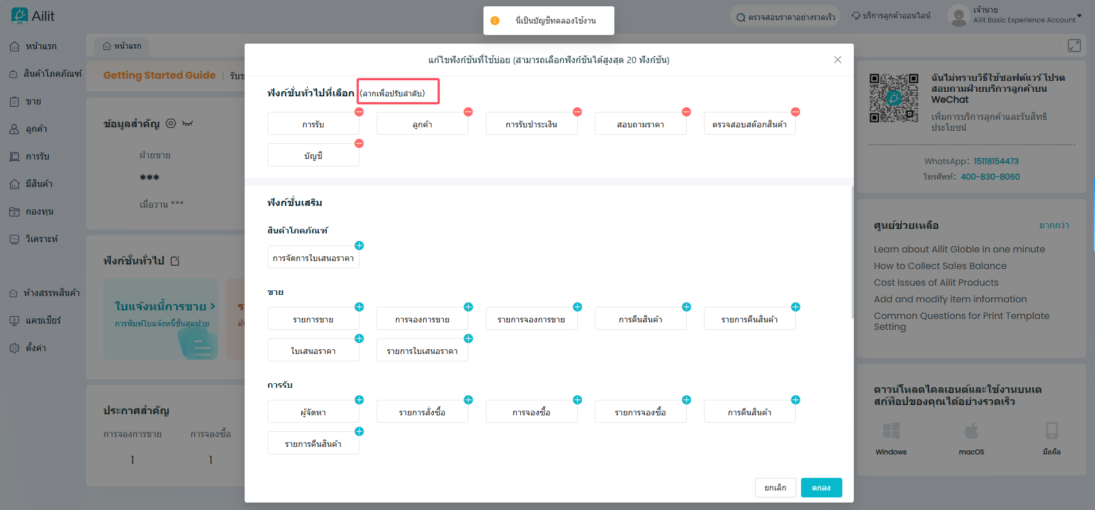
Task: Add รายการขาย with its plus icon
Action: 359,307
